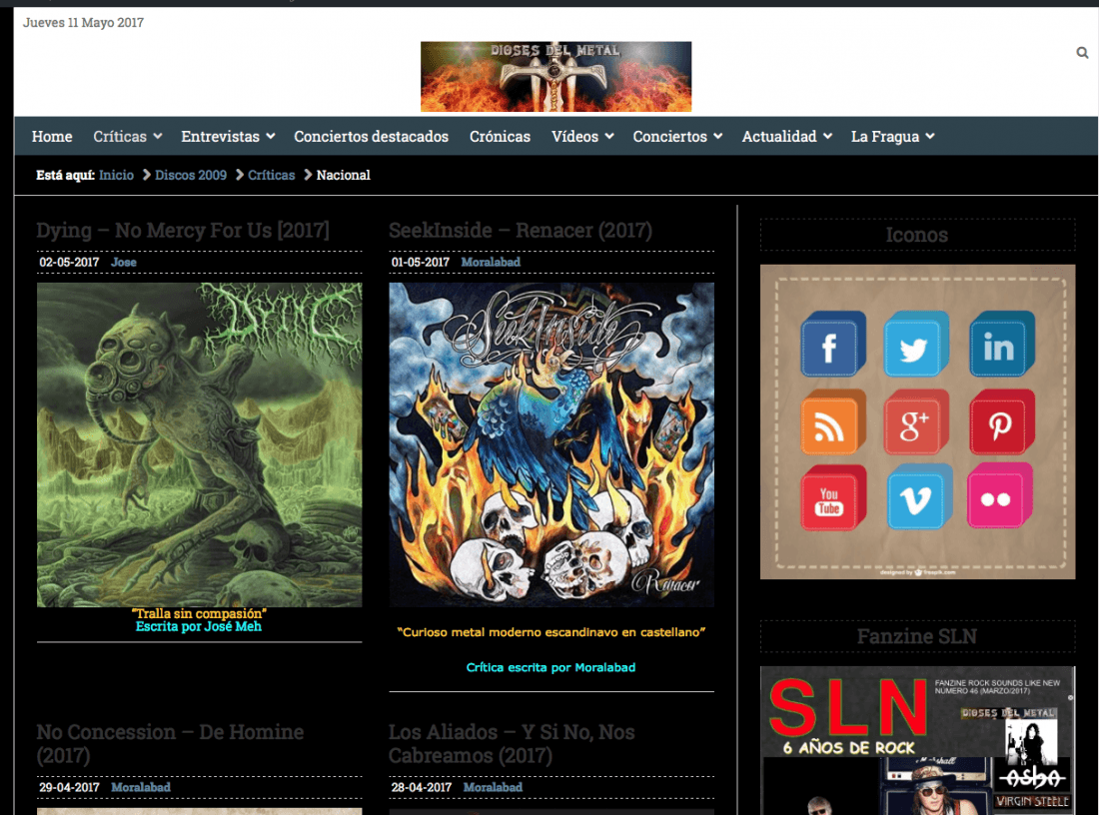Open the orange RSS feed icon

832,422
